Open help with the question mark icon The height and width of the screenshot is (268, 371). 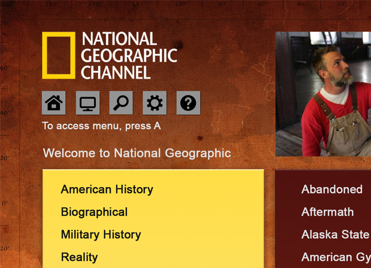coord(188,103)
